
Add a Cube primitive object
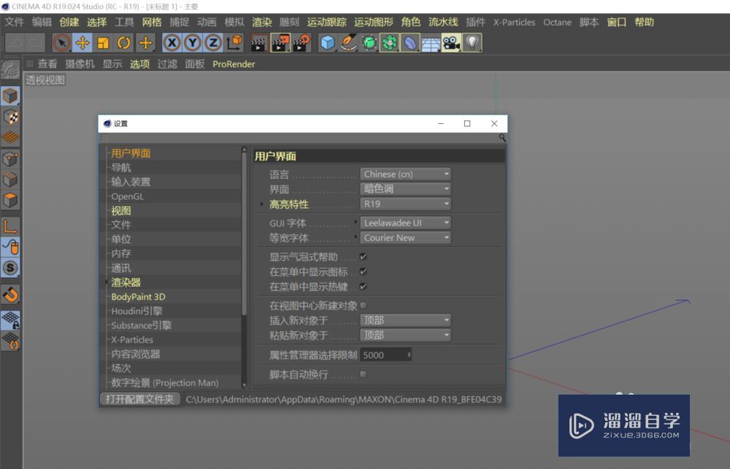[x=328, y=43]
